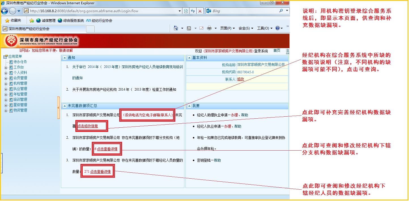Image resolution: width=409 pixels, height=201 pixels.
Task: Open the 收藏夹 favorites star
Action: pyautogui.click(x=13, y=20)
